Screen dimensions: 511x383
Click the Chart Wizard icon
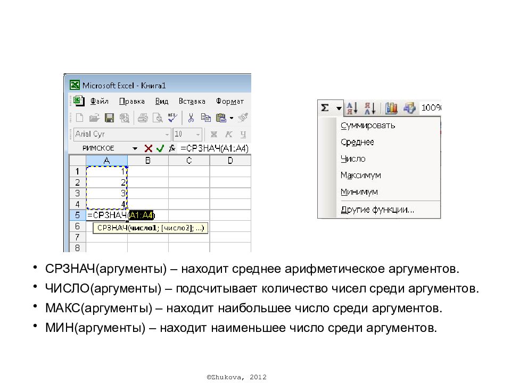391,108
